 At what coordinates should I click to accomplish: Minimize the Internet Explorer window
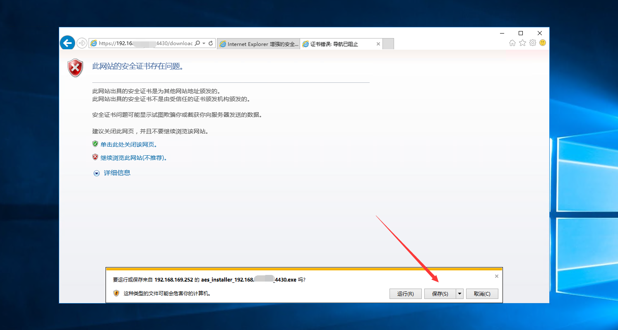point(502,33)
